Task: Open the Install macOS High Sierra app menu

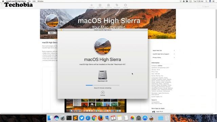Action: click(16, 1)
